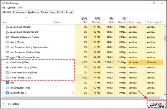Click the 0.3 Mbps network value
Image resolution: width=167 pixels, height=109 pixels.
coord(122,63)
